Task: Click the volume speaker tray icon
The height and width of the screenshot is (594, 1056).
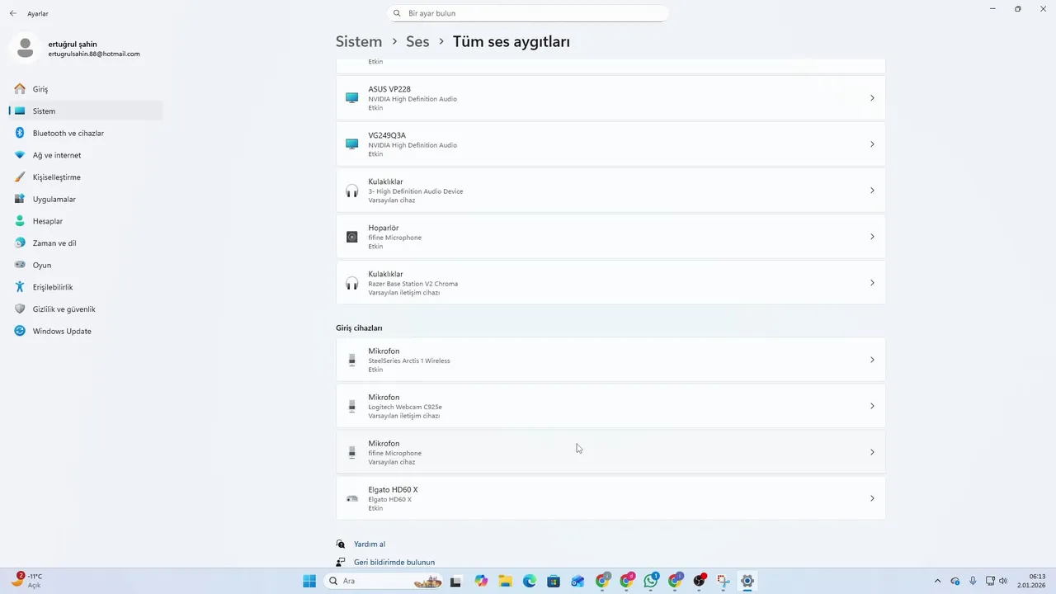Action: tap(1003, 581)
